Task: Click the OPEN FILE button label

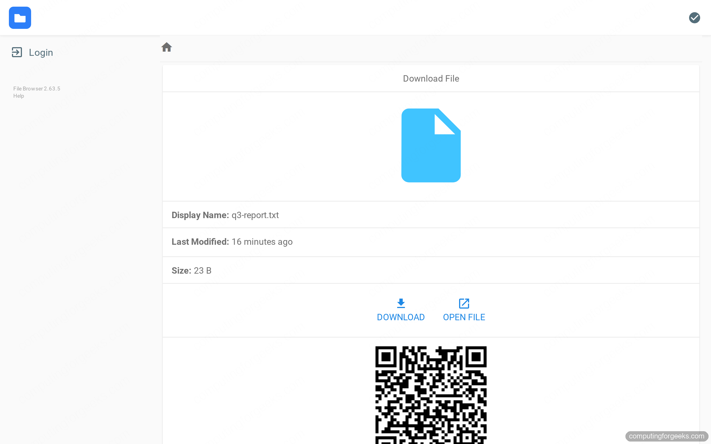Action: 464,317
